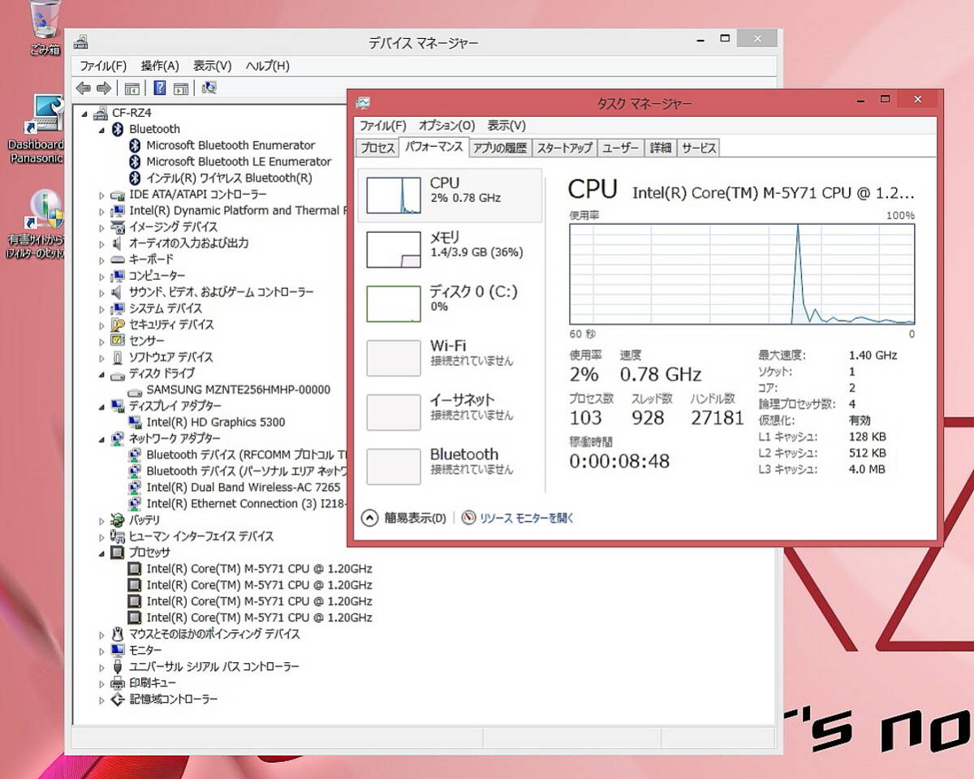974x779 pixels.
Task: Click the Back arrow in Device Manager toolbar
Action: [x=83, y=88]
